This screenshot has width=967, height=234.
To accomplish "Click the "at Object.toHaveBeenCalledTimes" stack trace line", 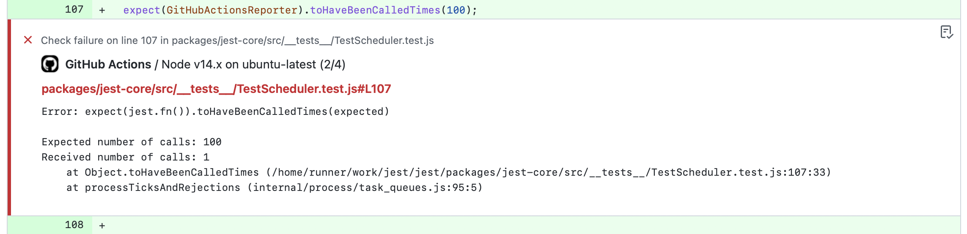I will point(448,172).
